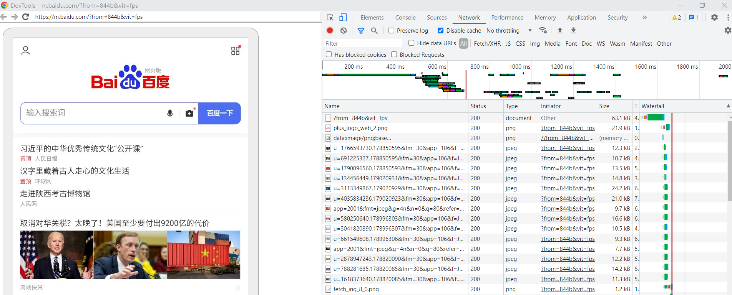Image resolution: width=732 pixels, height=295 pixels.
Task: Activate the inspect element picker icon
Action: (330, 18)
